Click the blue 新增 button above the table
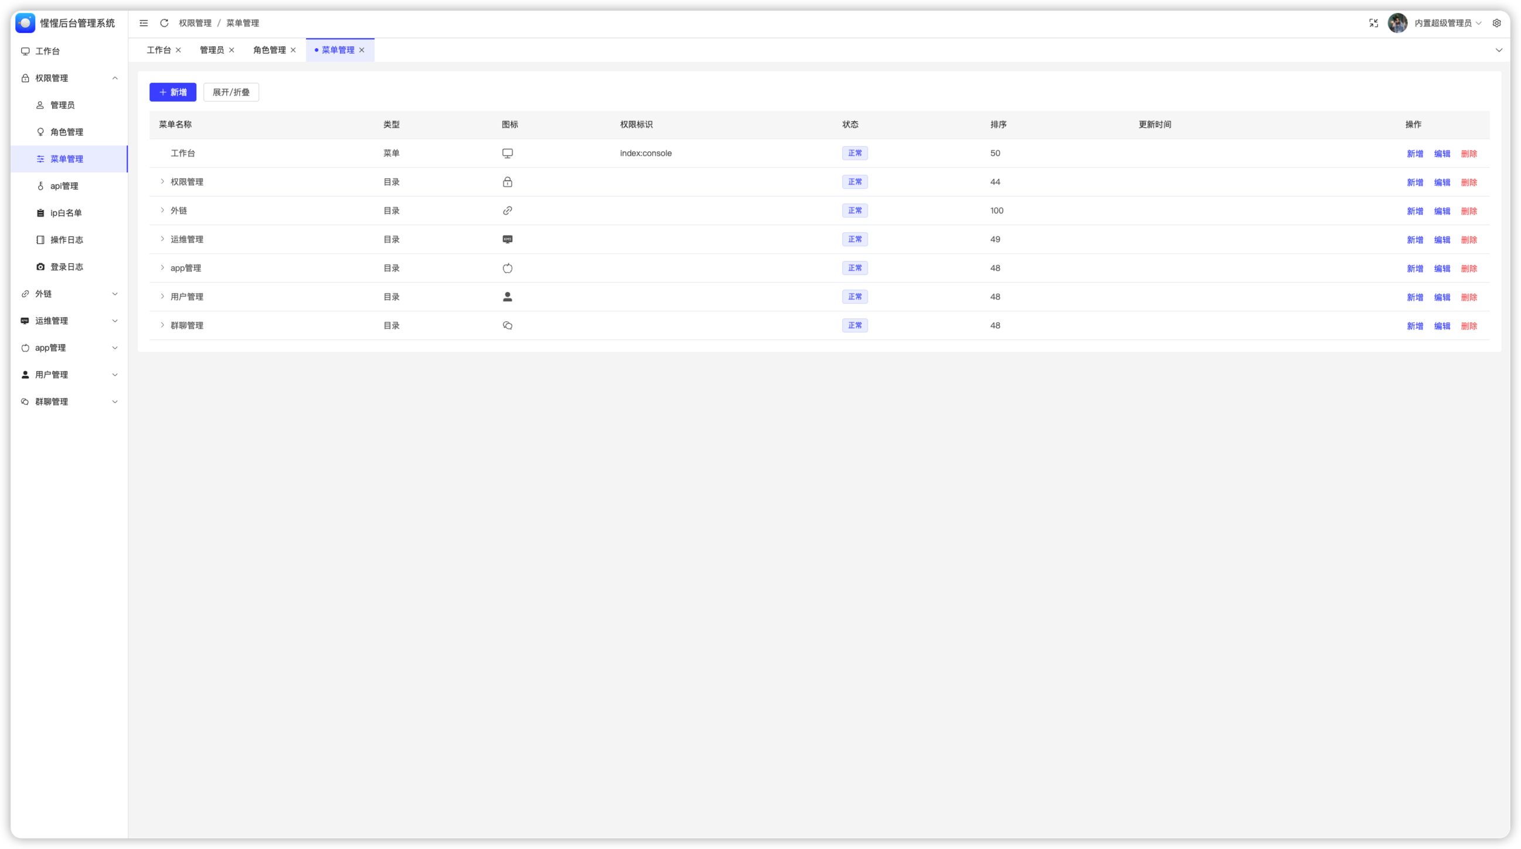This screenshot has height=849, width=1521. [x=172, y=92]
